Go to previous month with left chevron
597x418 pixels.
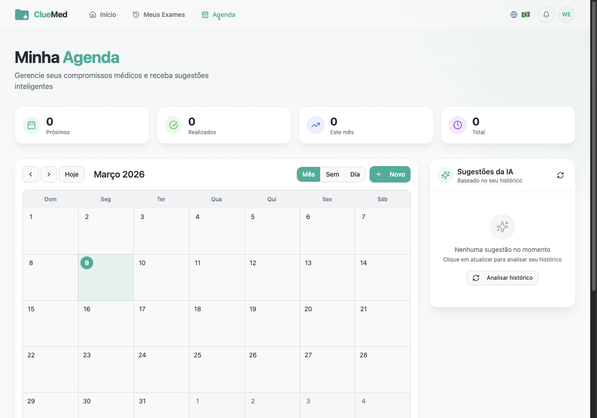31,174
